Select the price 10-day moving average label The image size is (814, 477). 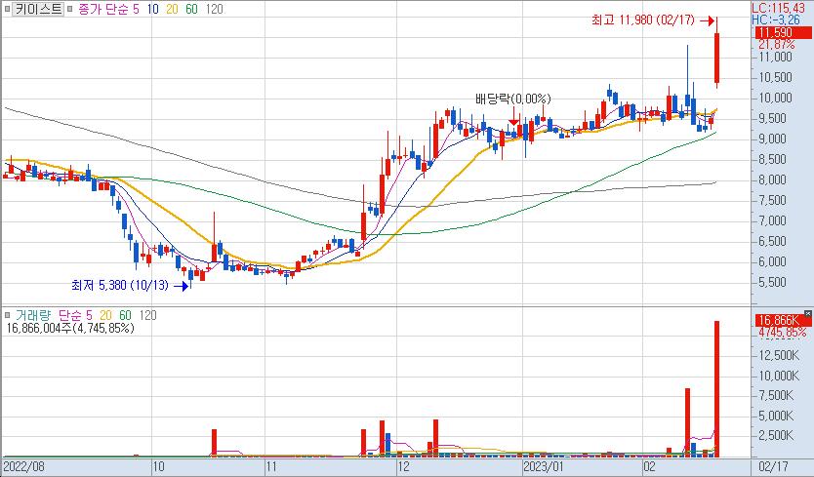(x=153, y=9)
